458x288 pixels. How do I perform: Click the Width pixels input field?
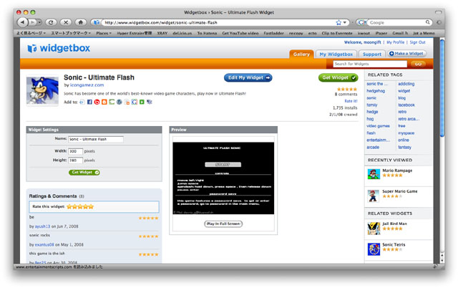point(75,151)
